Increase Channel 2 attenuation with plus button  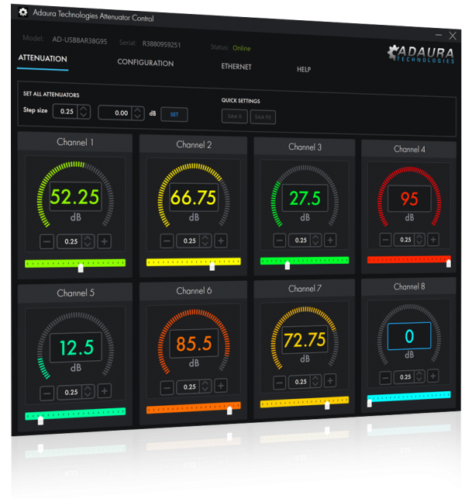pos(221,241)
